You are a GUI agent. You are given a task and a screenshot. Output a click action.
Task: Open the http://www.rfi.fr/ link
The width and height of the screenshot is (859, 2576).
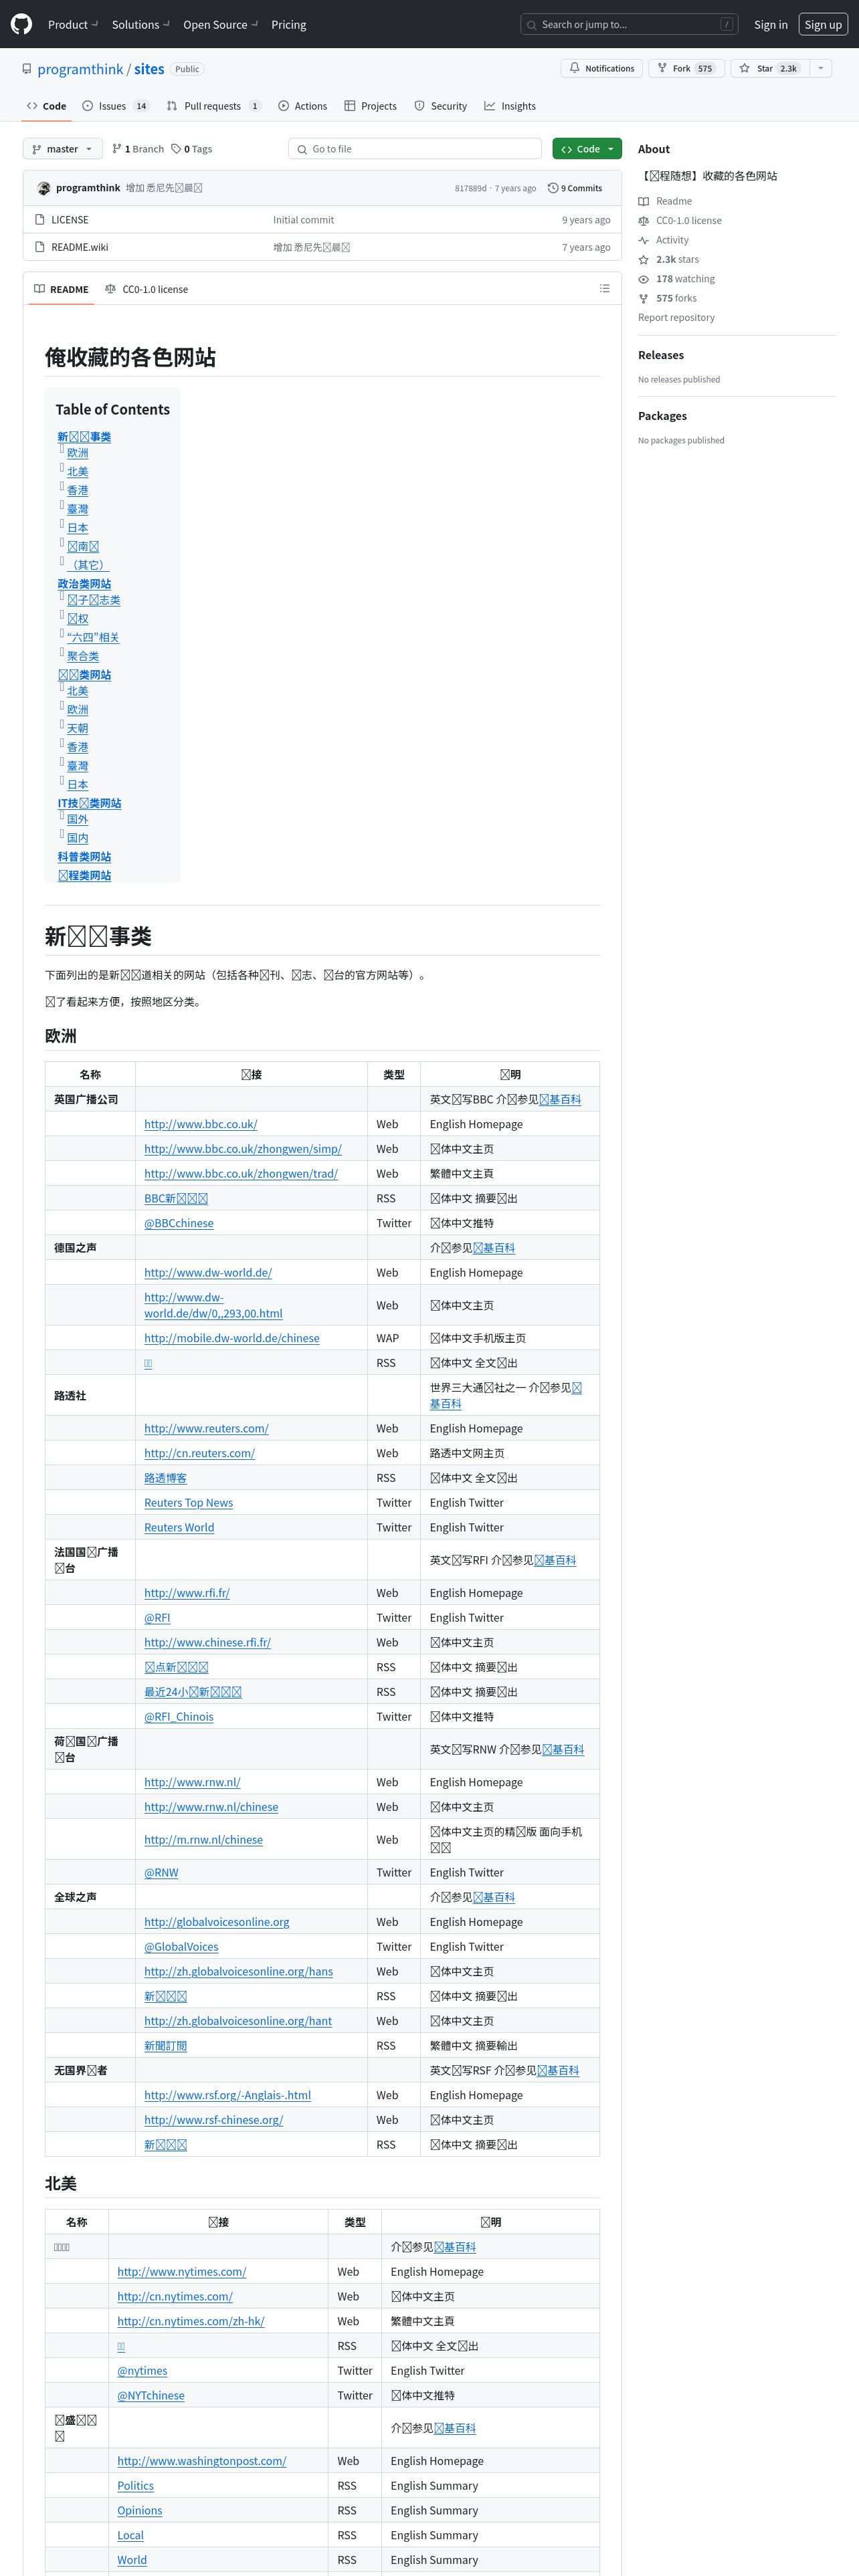[x=187, y=1593]
